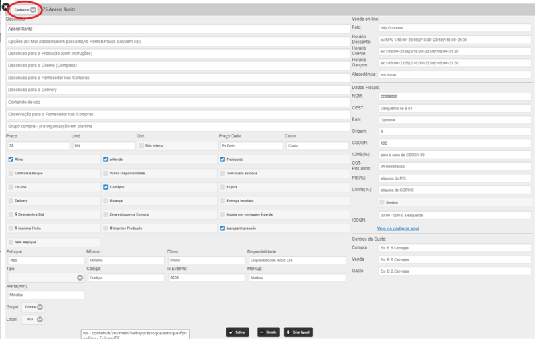Click the Comando de voz field
This screenshot has width=536, height=339.
tap(178, 103)
